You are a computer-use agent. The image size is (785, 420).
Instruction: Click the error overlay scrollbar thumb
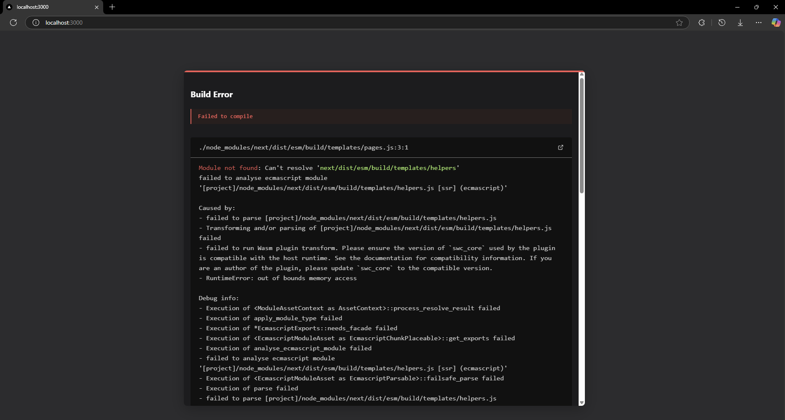(x=582, y=136)
